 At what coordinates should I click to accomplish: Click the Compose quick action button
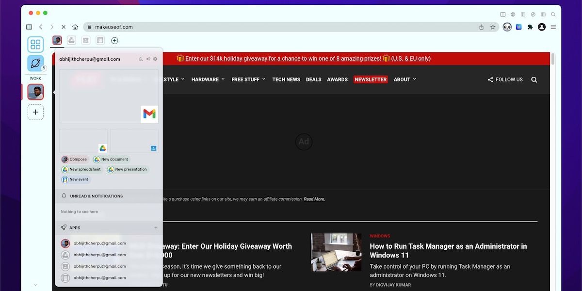tap(74, 159)
